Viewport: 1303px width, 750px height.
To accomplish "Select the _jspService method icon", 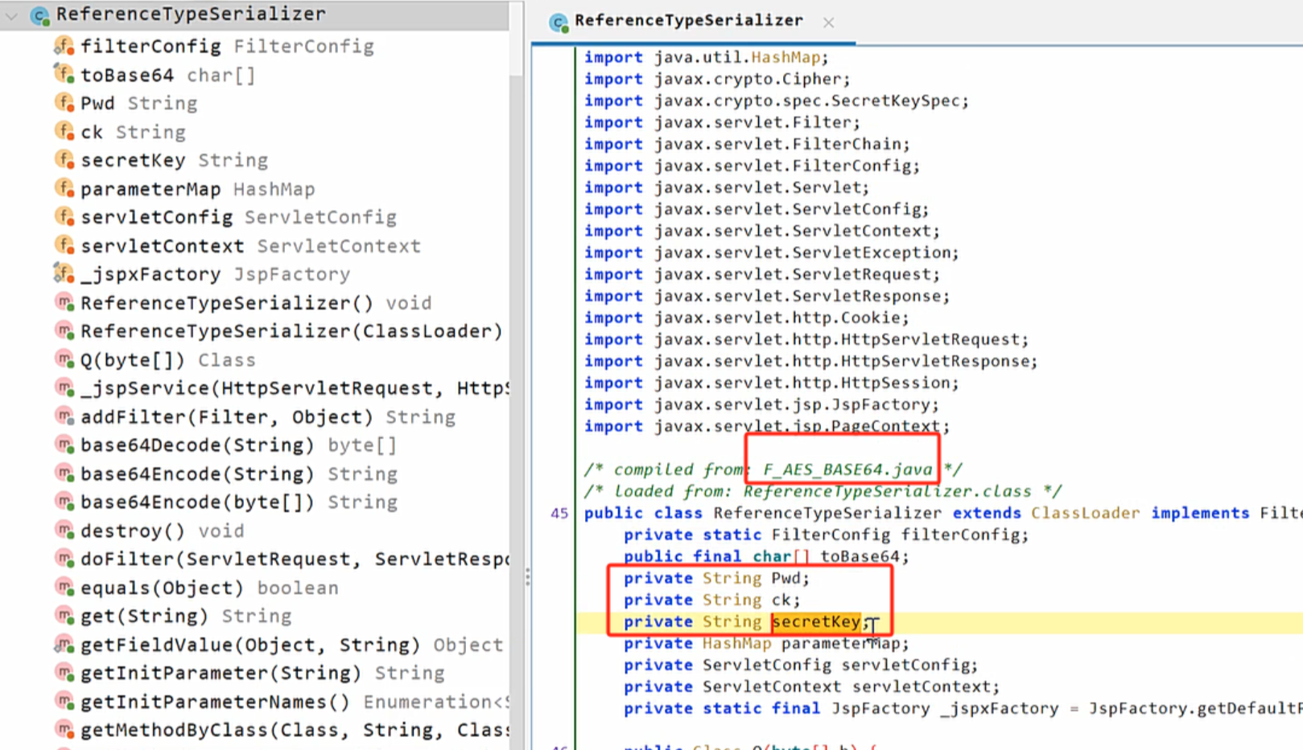I will click(64, 388).
